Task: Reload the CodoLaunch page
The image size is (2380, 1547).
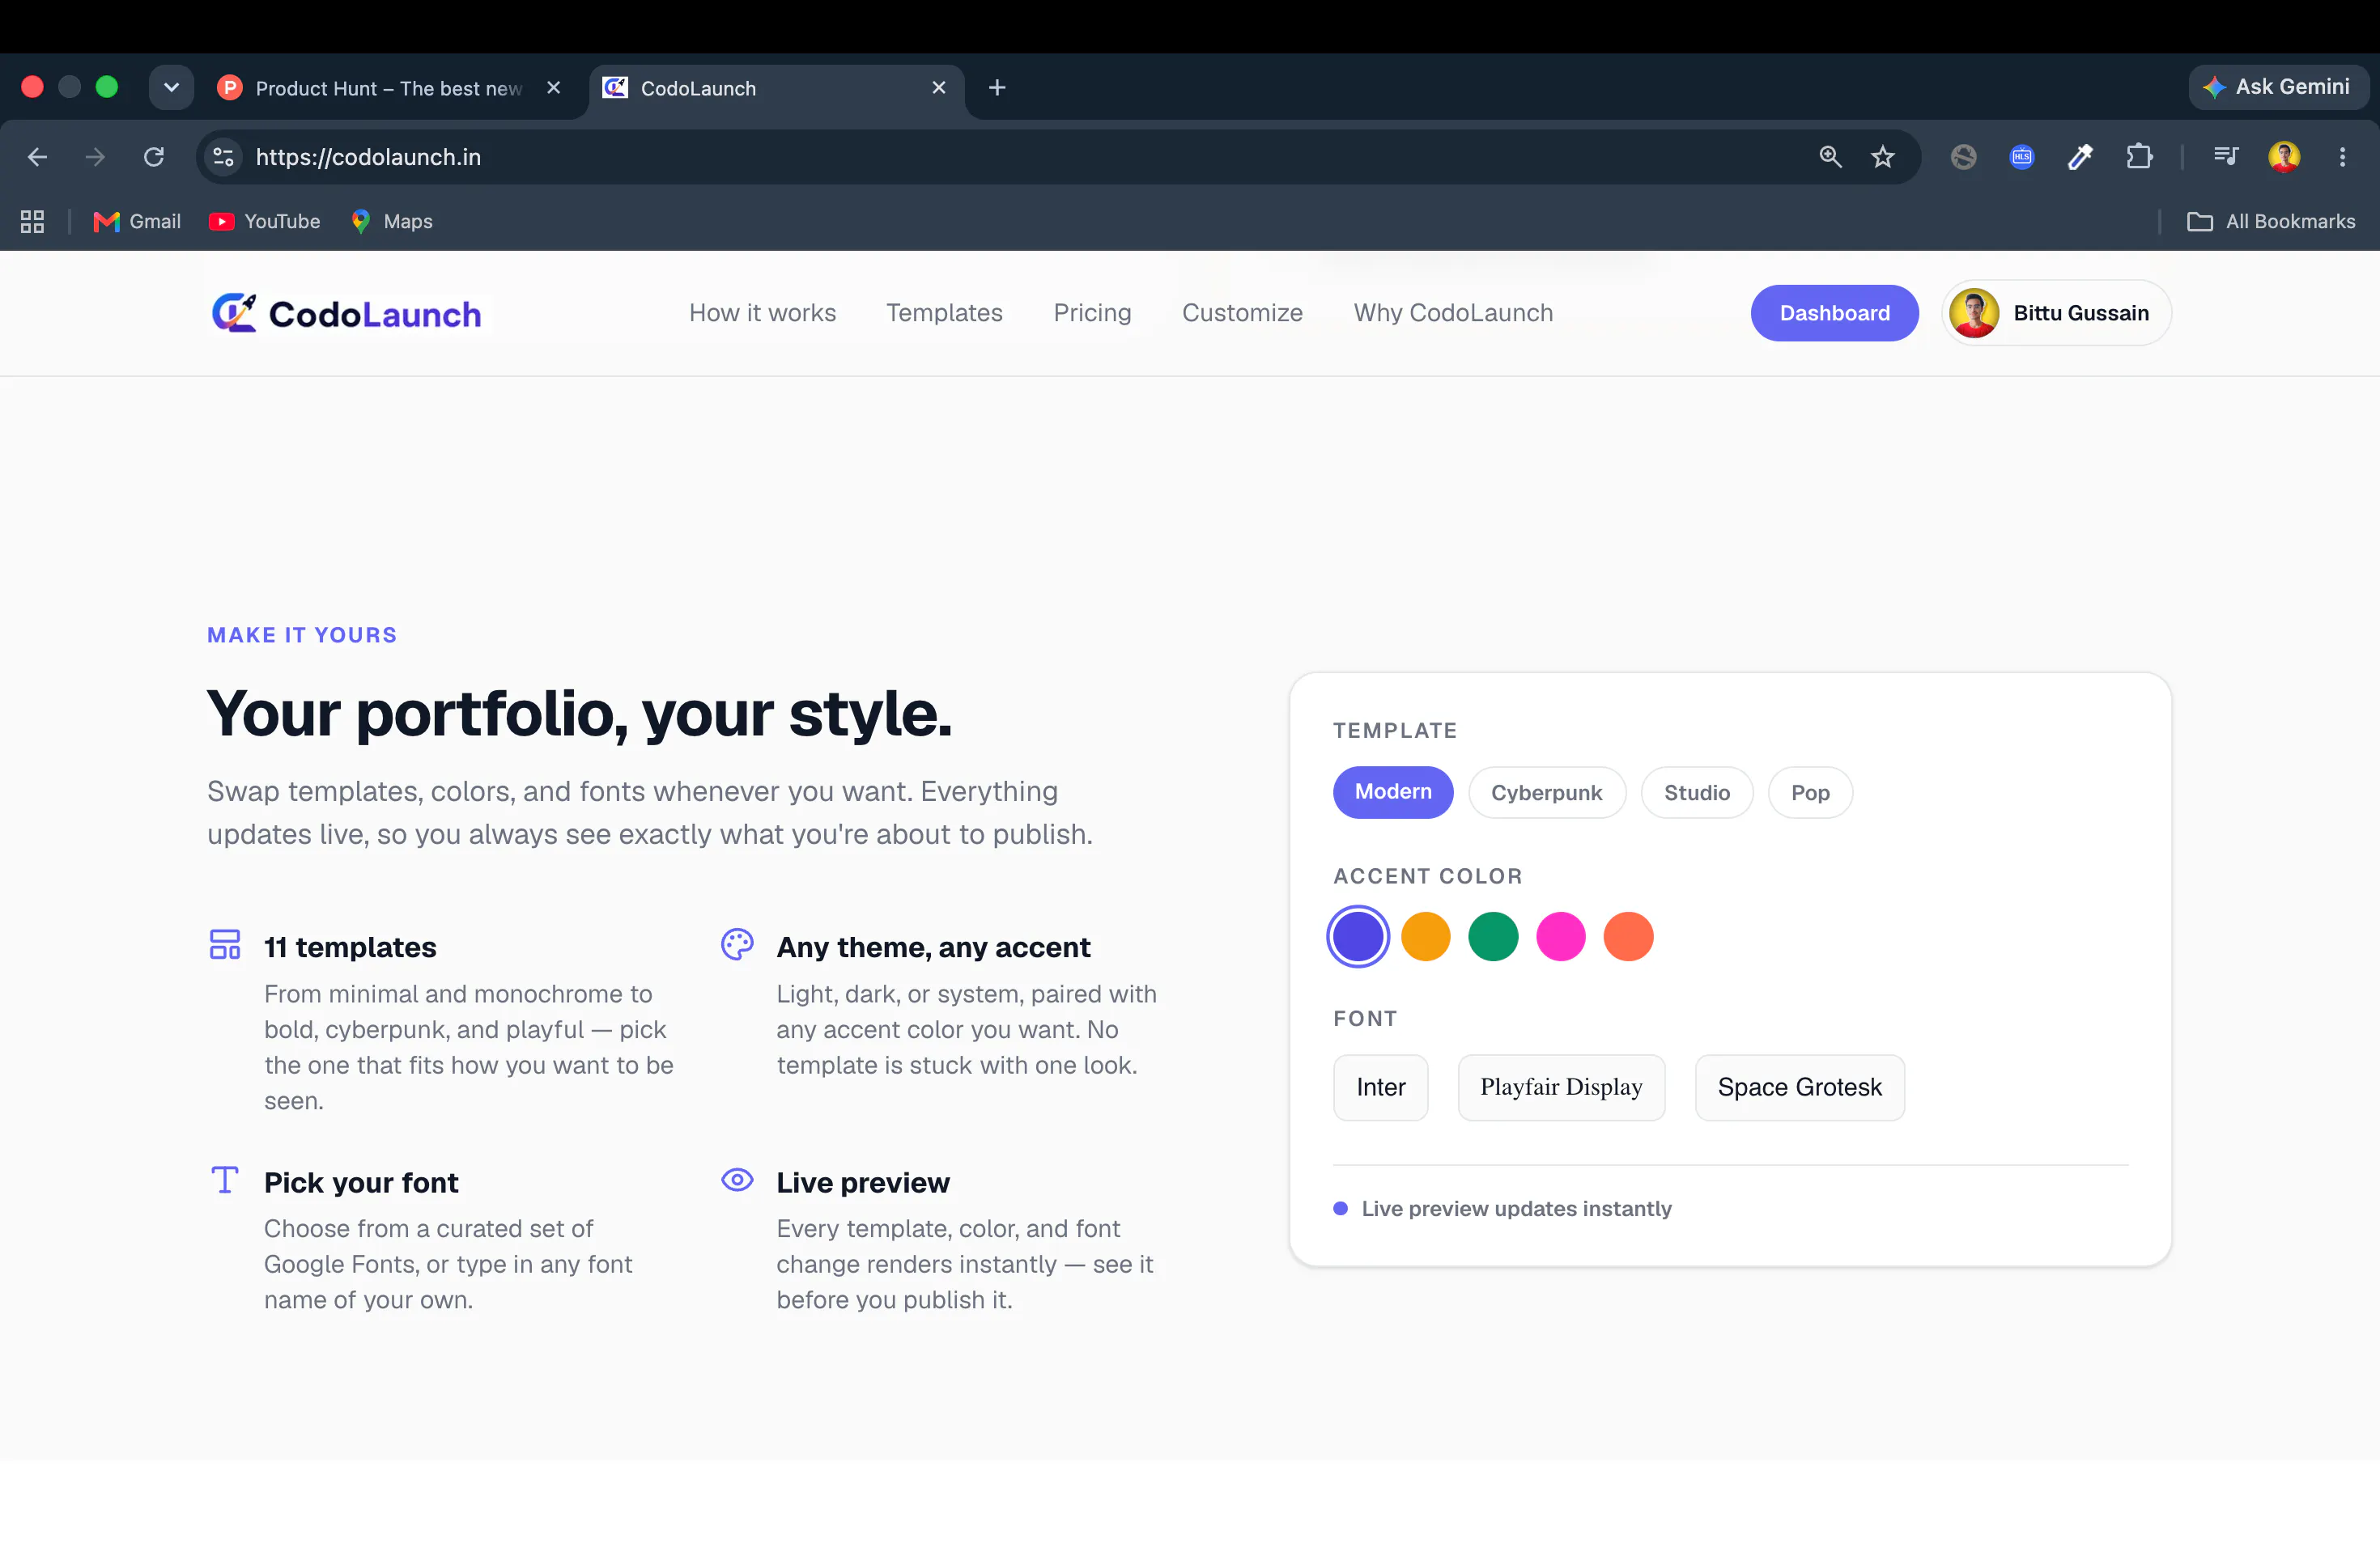Action: pos(153,157)
